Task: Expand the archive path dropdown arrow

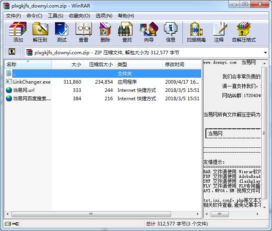Action: coord(265,52)
